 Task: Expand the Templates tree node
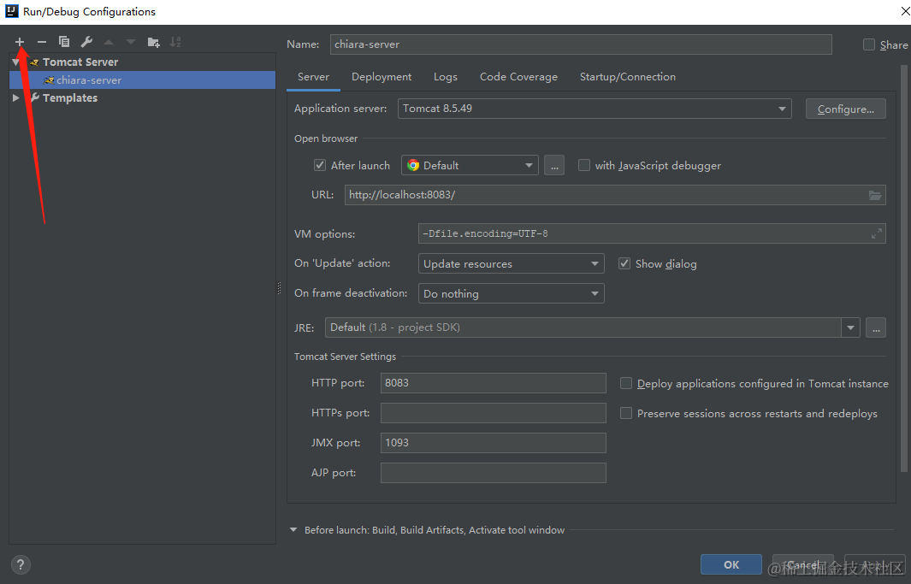(x=16, y=98)
